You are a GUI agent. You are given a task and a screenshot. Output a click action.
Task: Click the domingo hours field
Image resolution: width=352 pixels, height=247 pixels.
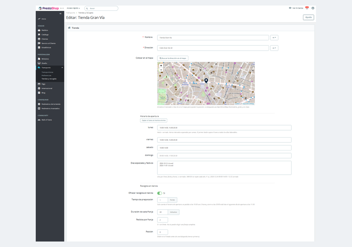(224, 155)
